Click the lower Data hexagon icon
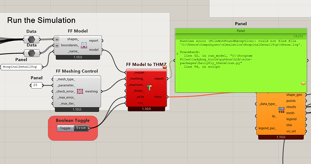The height and width of the screenshot is (164, 311). point(32,53)
